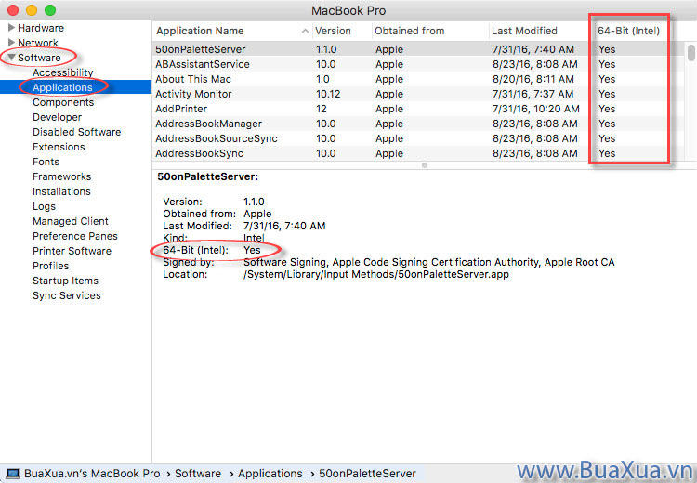
Task: Select Preference Panes in the sidebar
Action: pos(74,236)
